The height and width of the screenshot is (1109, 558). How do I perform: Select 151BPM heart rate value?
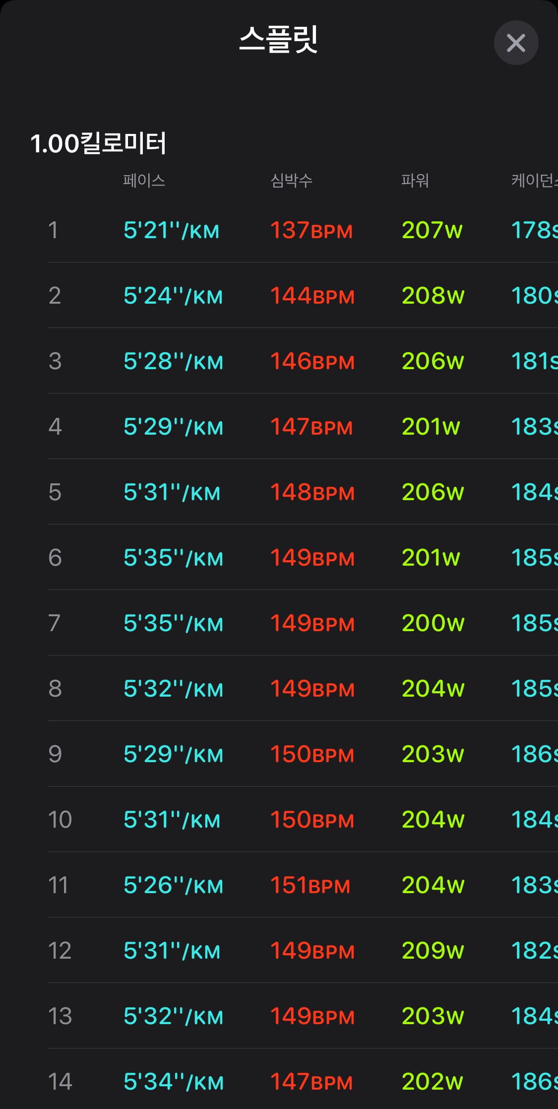tap(310, 885)
